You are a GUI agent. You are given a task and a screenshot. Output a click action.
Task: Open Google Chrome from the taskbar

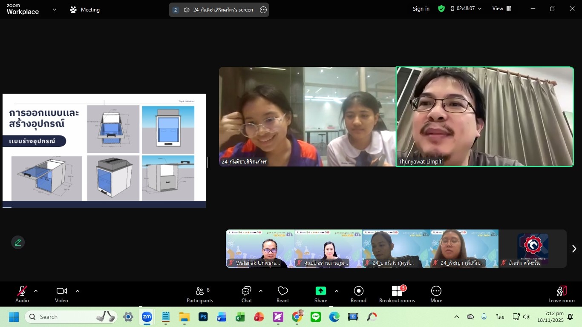click(x=297, y=317)
